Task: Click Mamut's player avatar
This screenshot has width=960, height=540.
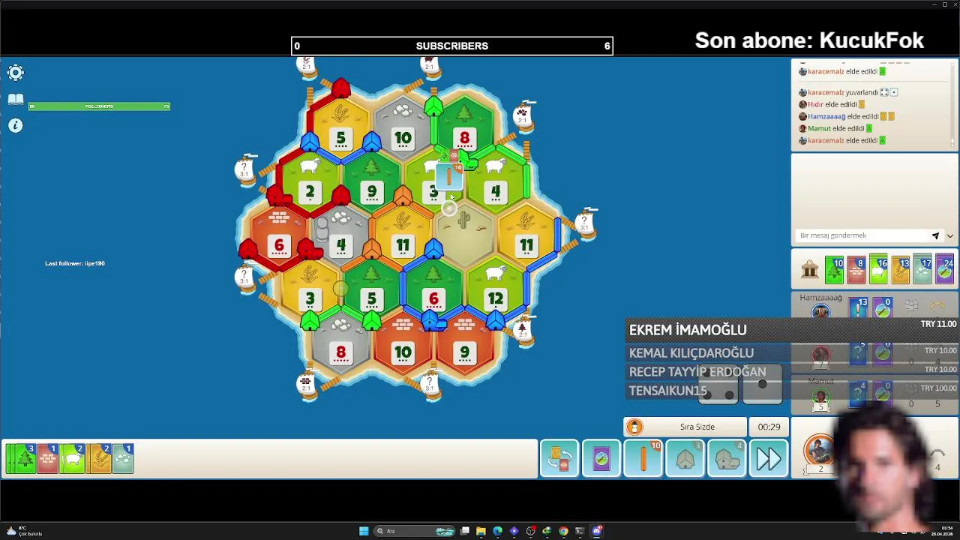Action: click(x=820, y=397)
